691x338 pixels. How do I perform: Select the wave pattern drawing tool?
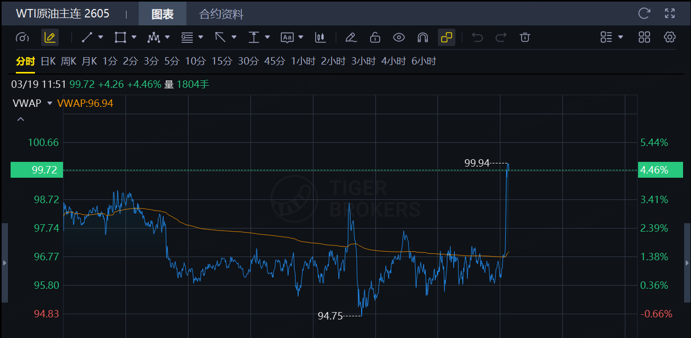click(154, 37)
